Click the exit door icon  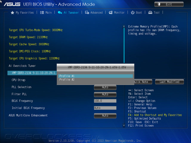[159, 4]
